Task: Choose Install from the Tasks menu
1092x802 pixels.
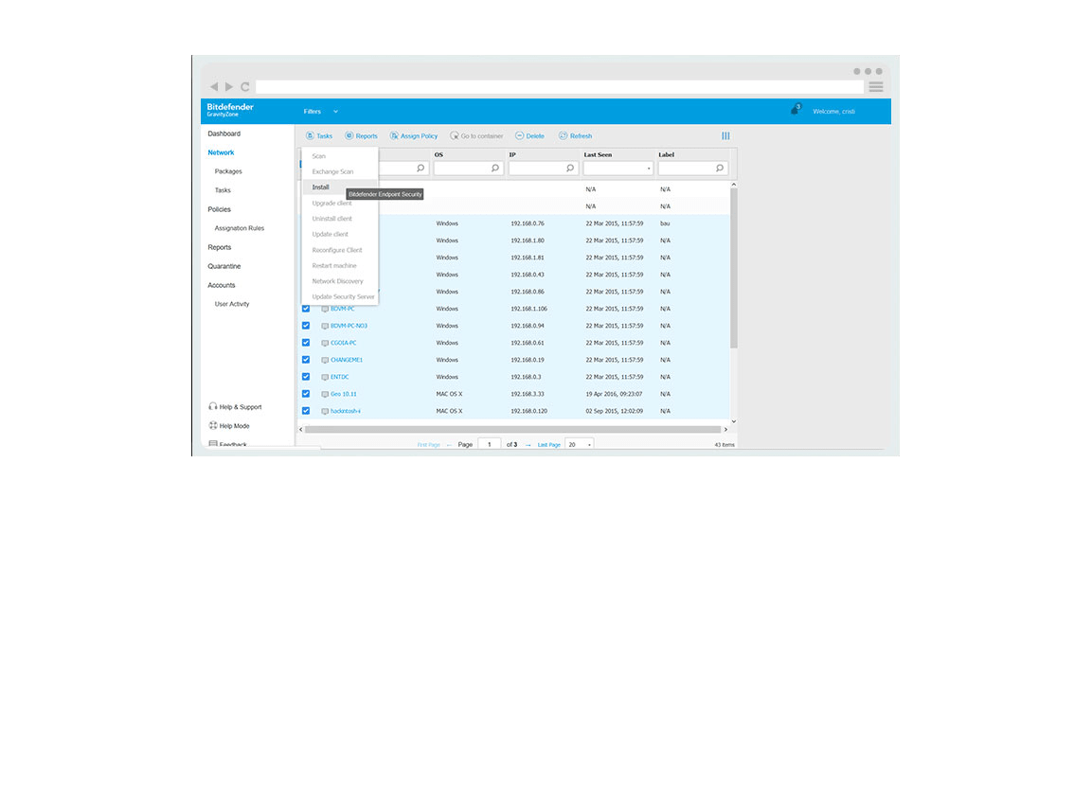Action: (321, 187)
